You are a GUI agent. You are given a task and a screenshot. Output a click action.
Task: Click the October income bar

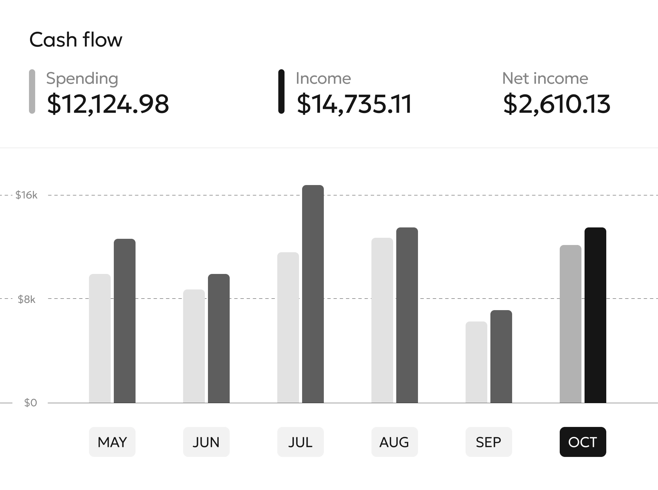click(595, 315)
